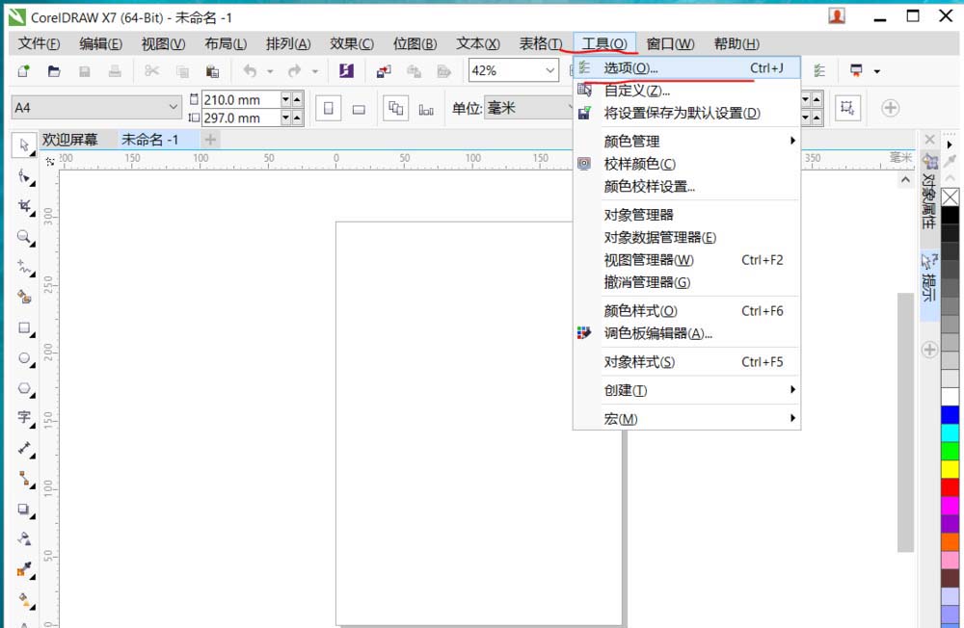Viewport: 964px width, 628px height.
Task: Open the A4 page size dropdown
Action: tap(174, 108)
